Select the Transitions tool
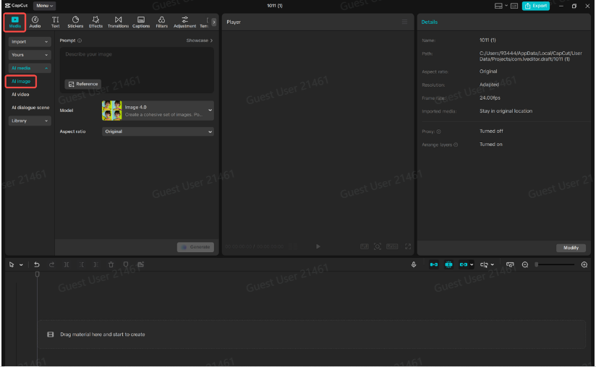The width and height of the screenshot is (596, 367). tap(118, 22)
